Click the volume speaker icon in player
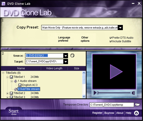The height and width of the screenshot is (121, 143). tap(133, 93)
